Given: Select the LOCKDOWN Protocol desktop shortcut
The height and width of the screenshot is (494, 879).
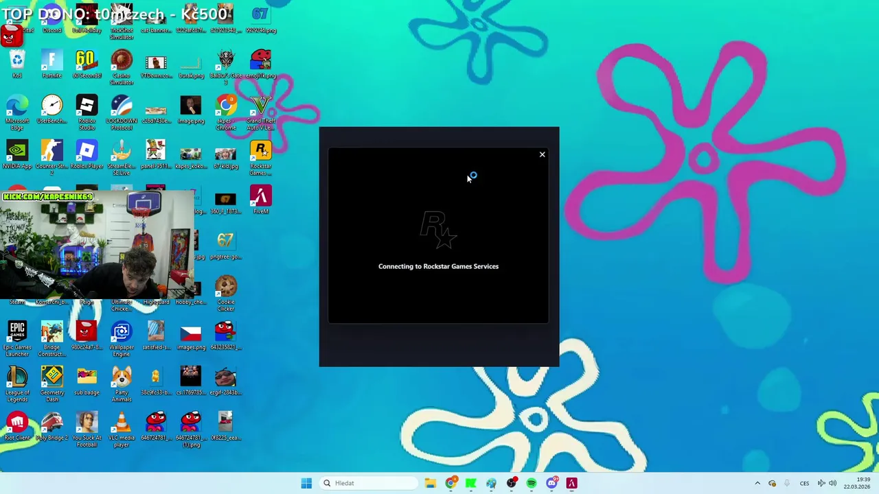Looking at the screenshot, I should pyautogui.click(x=122, y=113).
